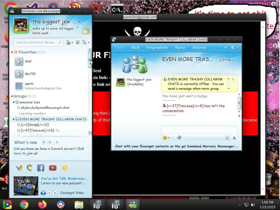Open the MSN butterfly icon
280x210 pixels.
tap(19, 168)
